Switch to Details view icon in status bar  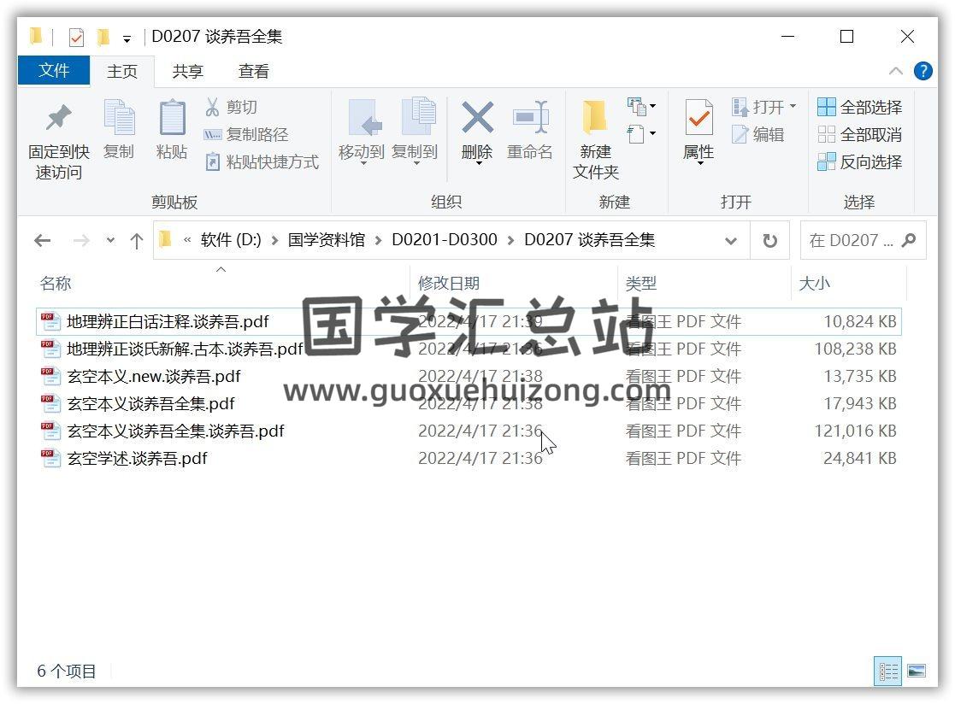[887, 672]
